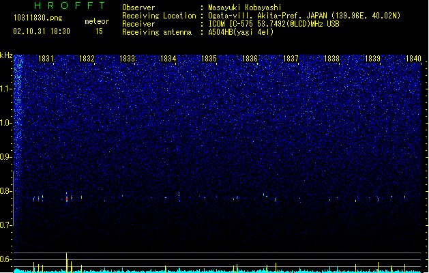Click the 1839 time marker
429x273 pixels.
[x=372, y=59]
